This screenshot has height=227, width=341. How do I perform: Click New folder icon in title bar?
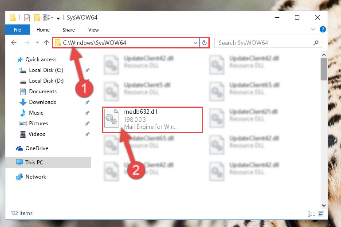tap(37, 18)
